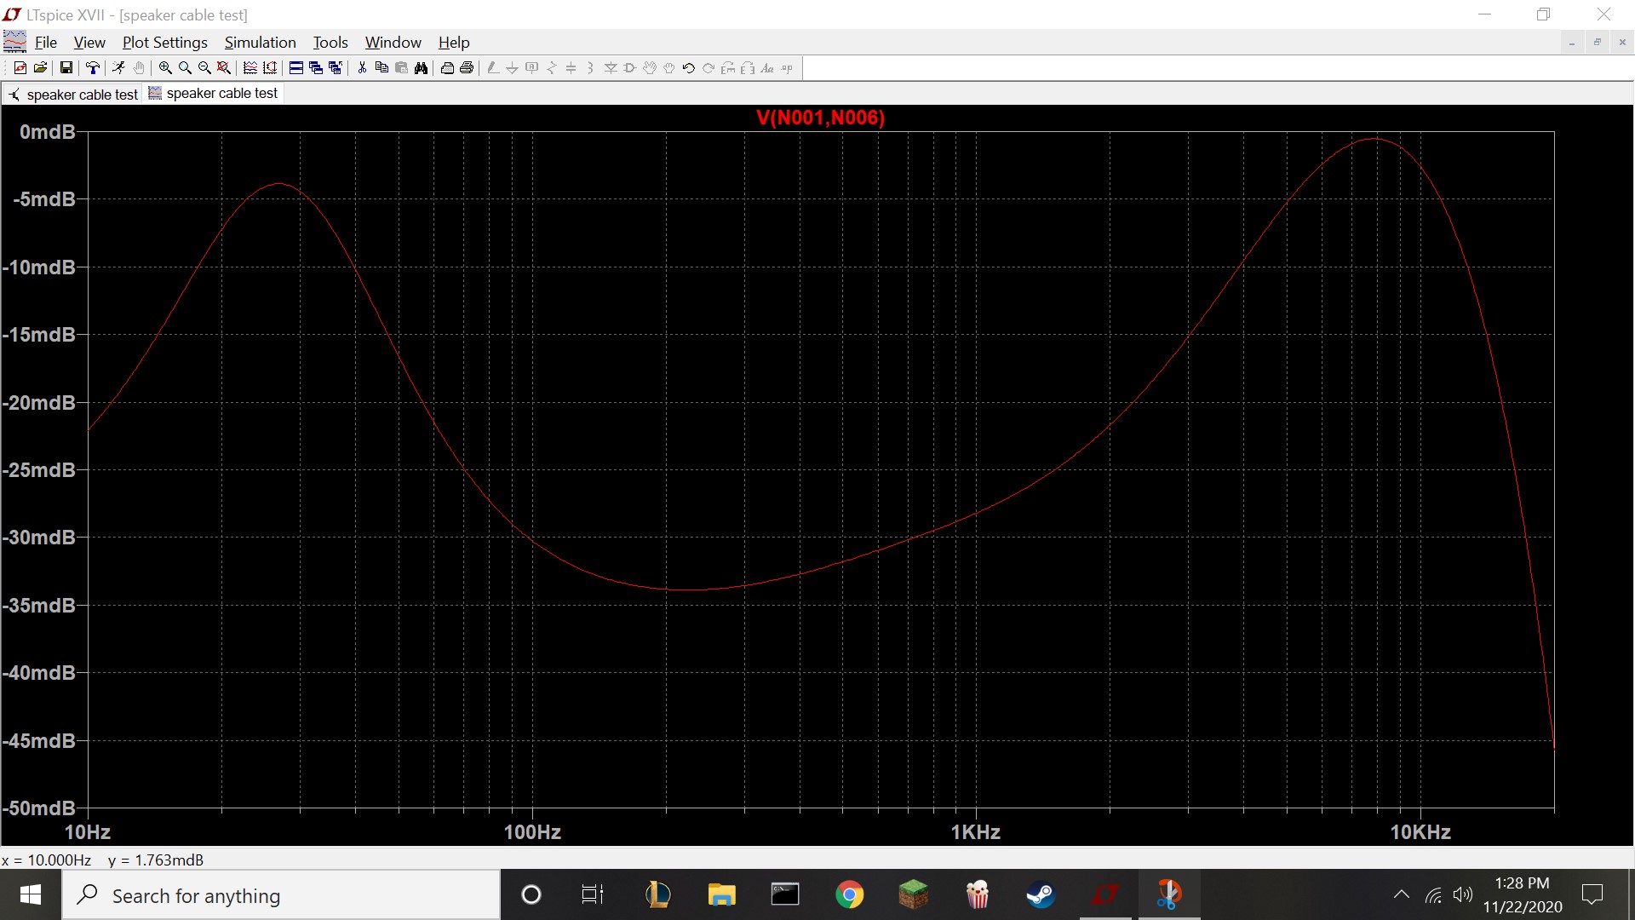Click the 100Hz horizontal axis label
Viewport: 1635px width, 920px height.
pyautogui.click(x=532, y=832)
